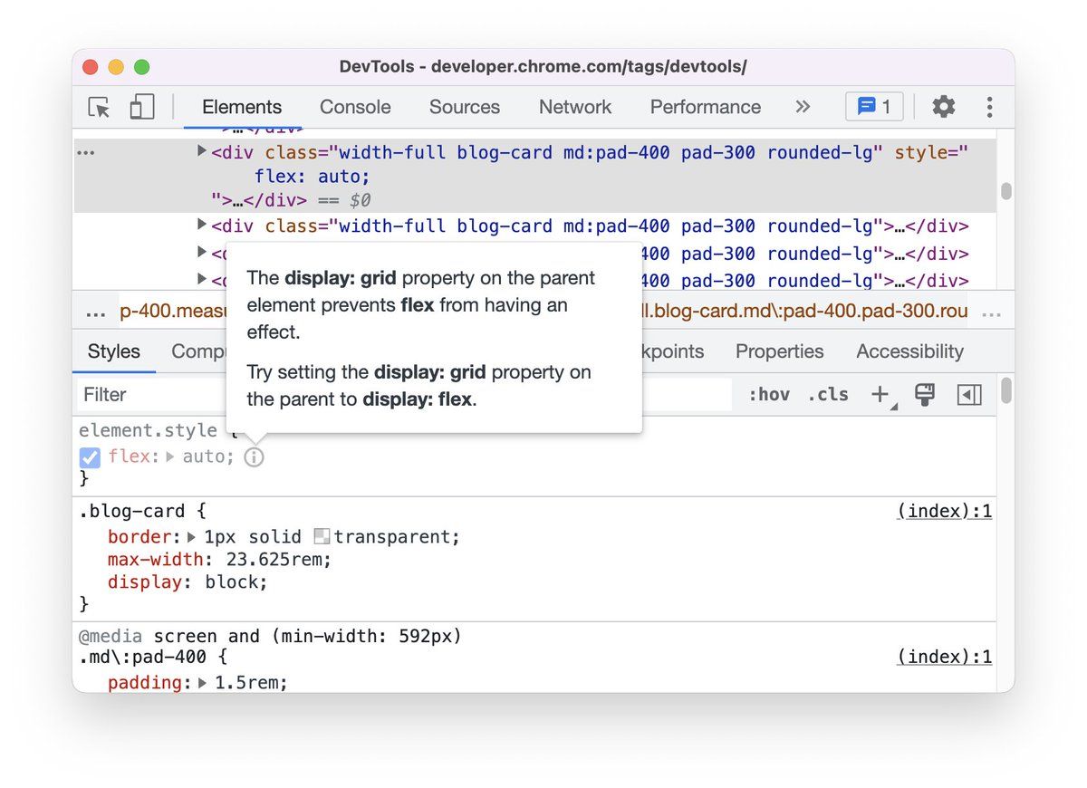Show more tabs with the double chevron
Screen dimensions: 1087x788
click(803, 107)
